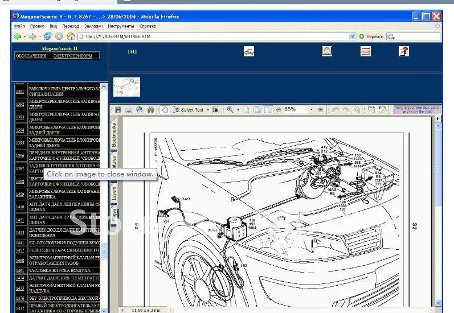Click the zoom out minus button

[279, 110]
